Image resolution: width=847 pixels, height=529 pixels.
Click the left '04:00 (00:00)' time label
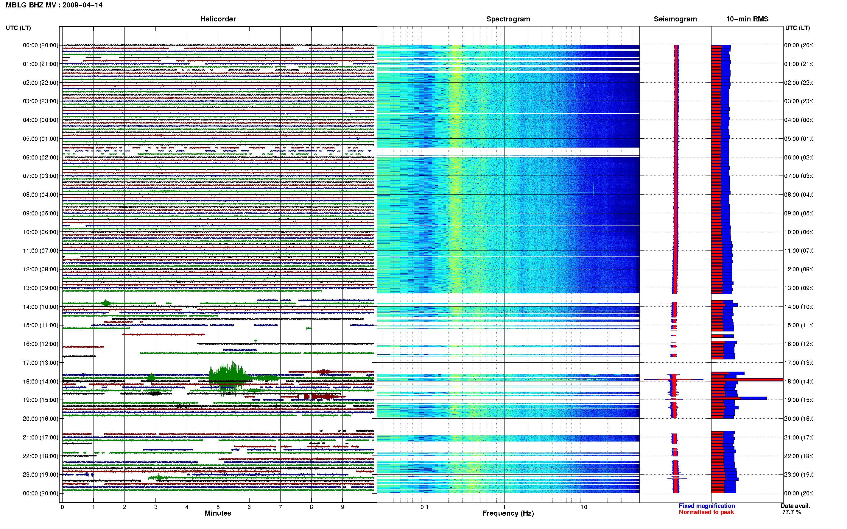[41, 120]
